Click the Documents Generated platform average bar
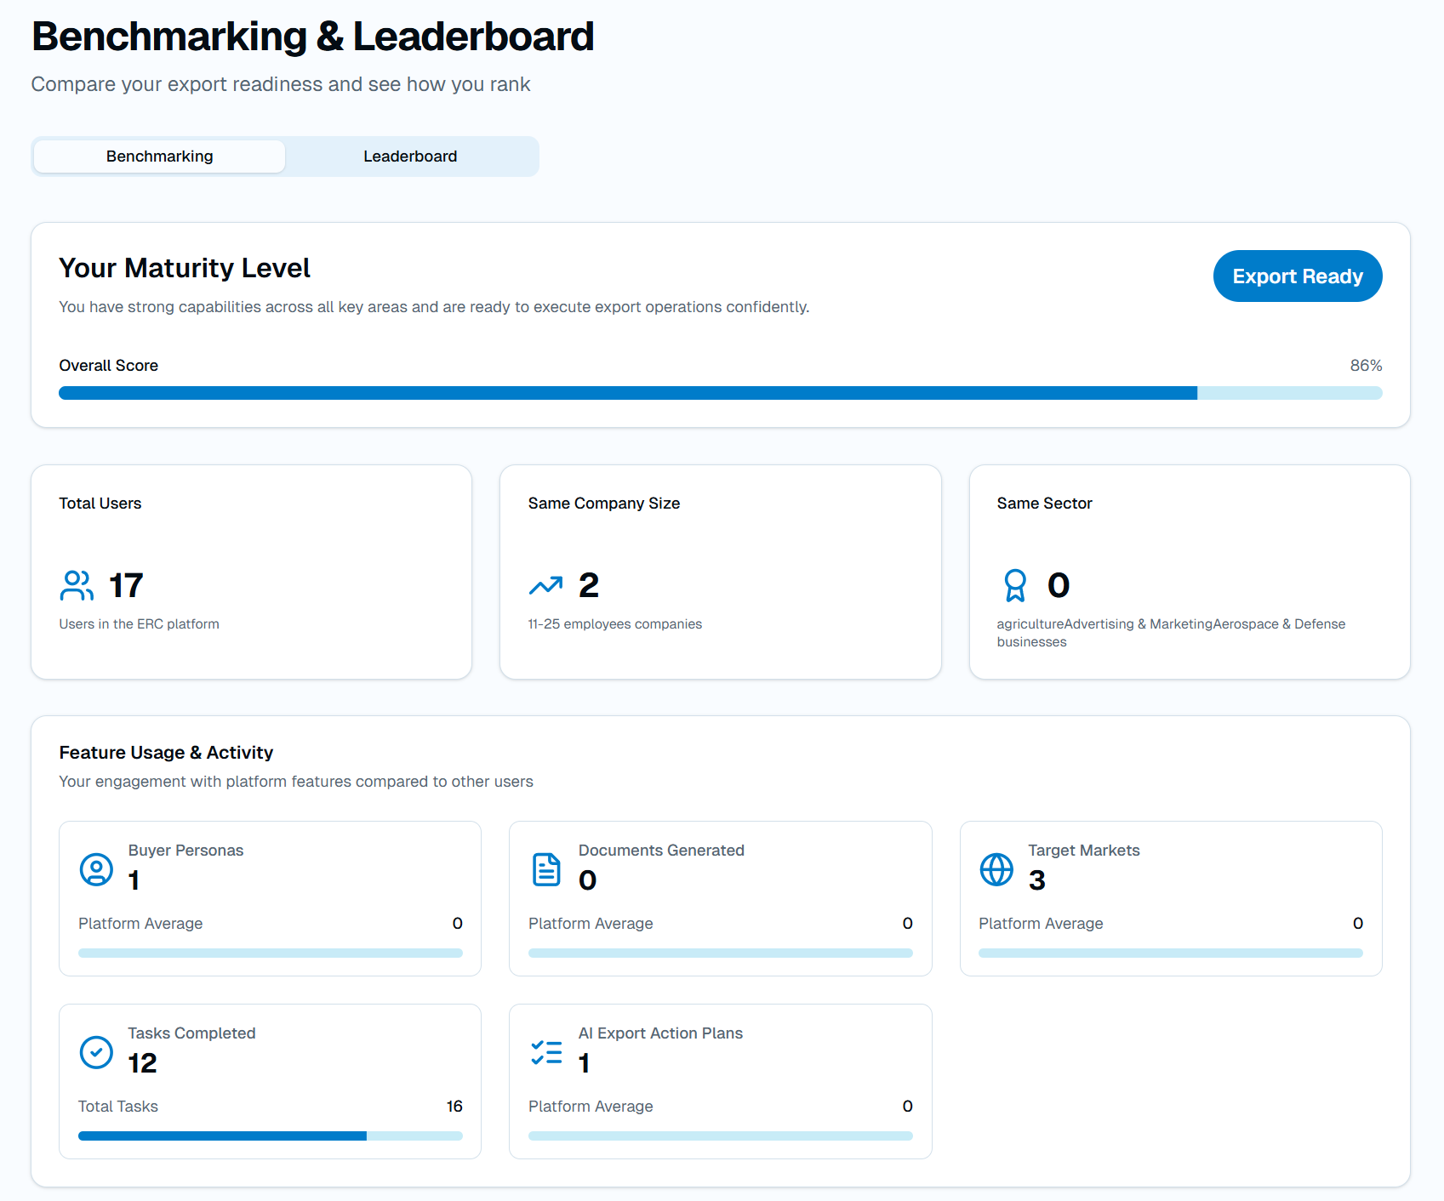This screenshot has width=1444, height=1201. (721, 953)
